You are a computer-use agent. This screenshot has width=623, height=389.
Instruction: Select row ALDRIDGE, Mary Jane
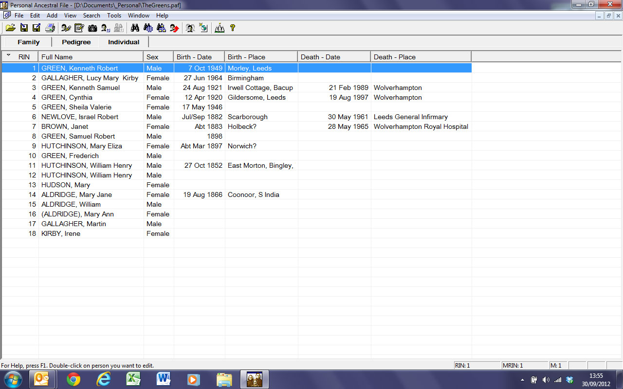[x=237, y=194]
